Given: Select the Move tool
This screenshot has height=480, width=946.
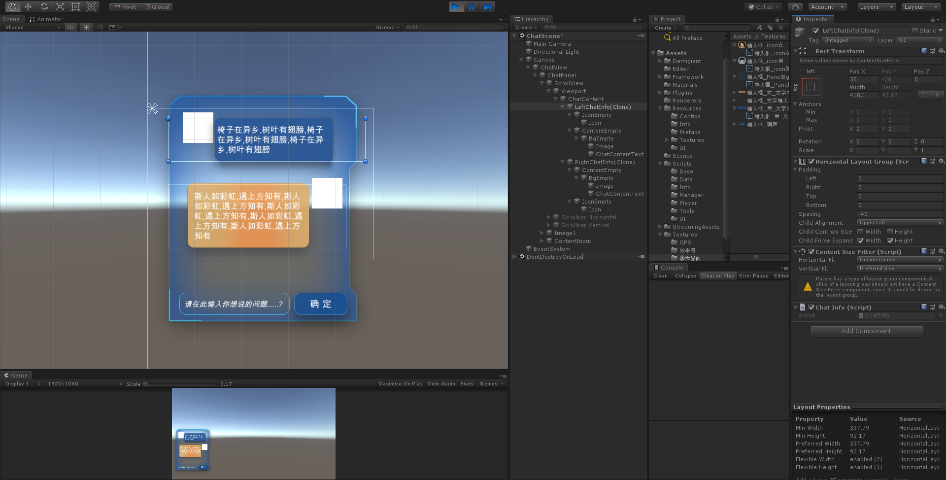Looking at the screenshot, I should 28,7.
